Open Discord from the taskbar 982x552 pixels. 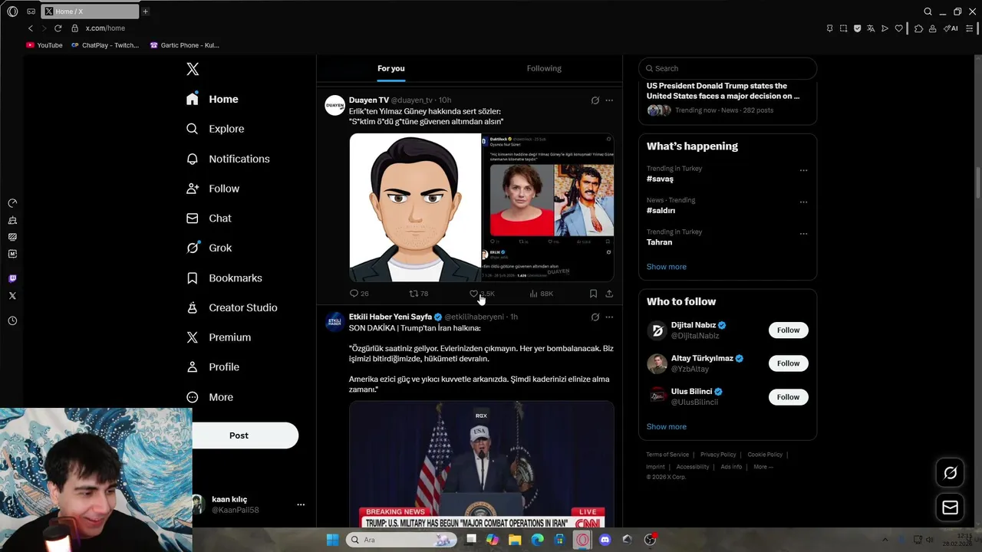pyautogui.click(x=605, y=540)
